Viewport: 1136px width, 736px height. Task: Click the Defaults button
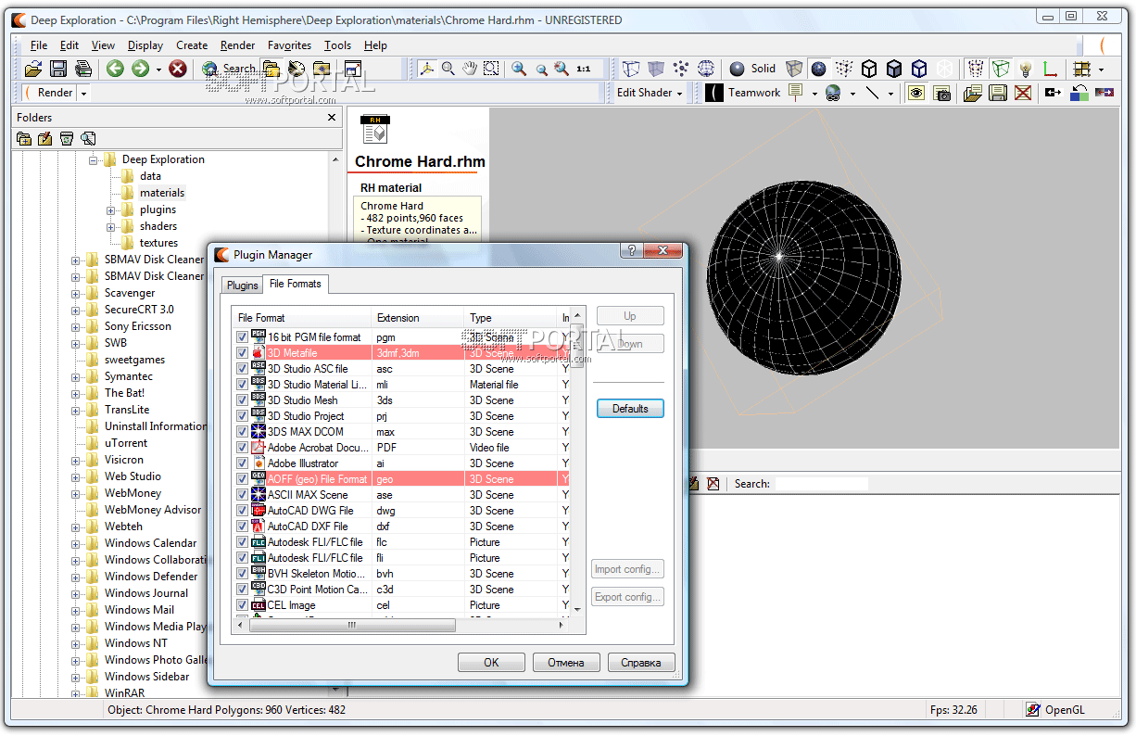pyautogui.click(x=630, y=409)
